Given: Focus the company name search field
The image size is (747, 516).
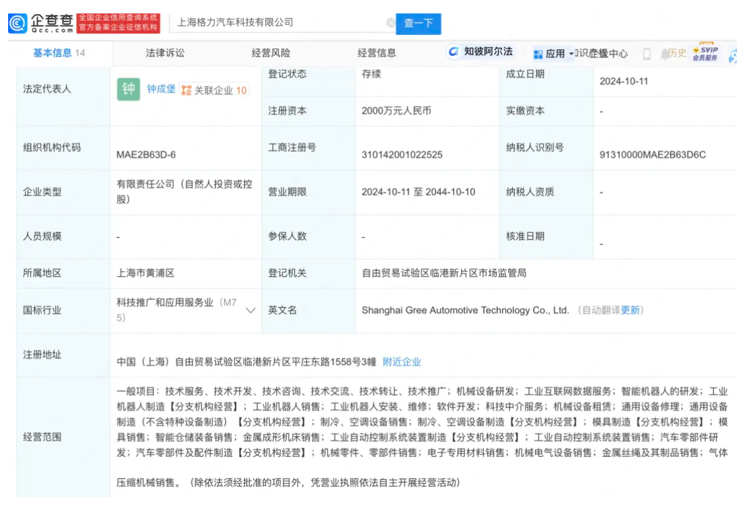Looking at the screenshot, I should (x=276, y=23).
